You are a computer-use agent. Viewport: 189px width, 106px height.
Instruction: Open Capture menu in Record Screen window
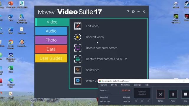click(x=104, y=85)
